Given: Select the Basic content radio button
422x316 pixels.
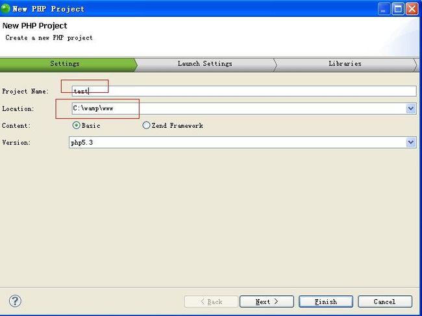Looking at the screenshot, I should (76, 125).
